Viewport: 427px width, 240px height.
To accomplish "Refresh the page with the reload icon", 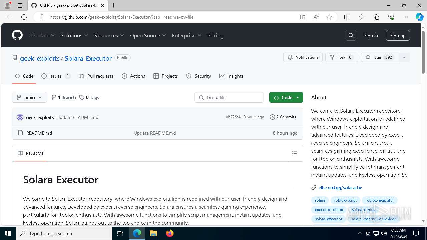I will click(x=24, y=17).
